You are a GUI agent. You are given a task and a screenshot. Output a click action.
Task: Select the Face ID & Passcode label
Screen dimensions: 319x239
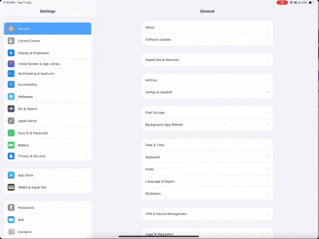pos(33,133)
